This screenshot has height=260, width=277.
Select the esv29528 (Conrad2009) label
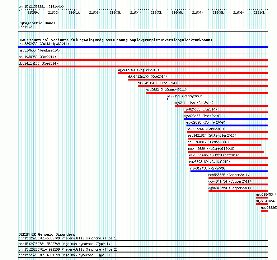(x=206, y=122)
